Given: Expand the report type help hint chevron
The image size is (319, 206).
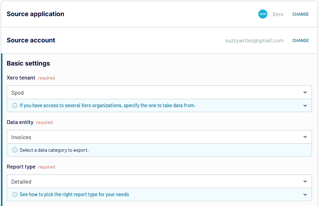Looking at the screenshot, I should [305, 195].
